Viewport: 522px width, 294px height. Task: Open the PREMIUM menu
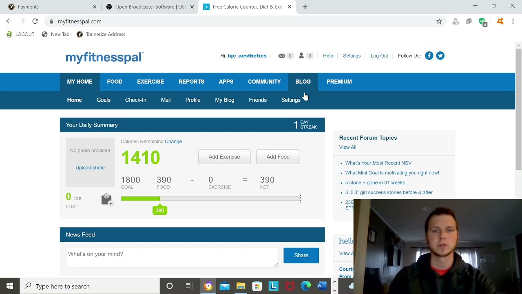point(339,82)
